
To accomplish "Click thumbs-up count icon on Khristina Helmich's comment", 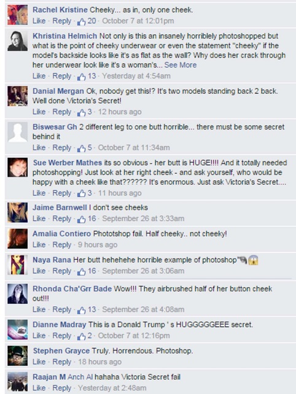I will point(81,77).
